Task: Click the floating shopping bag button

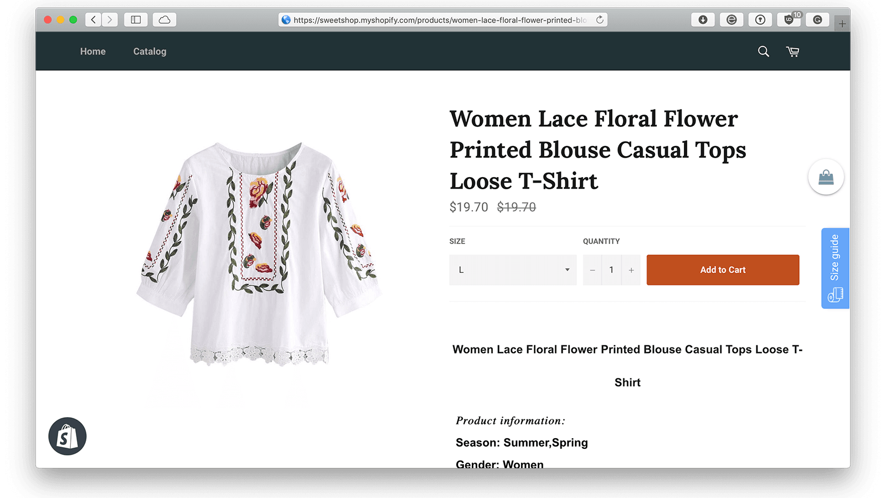Action: 826,177
